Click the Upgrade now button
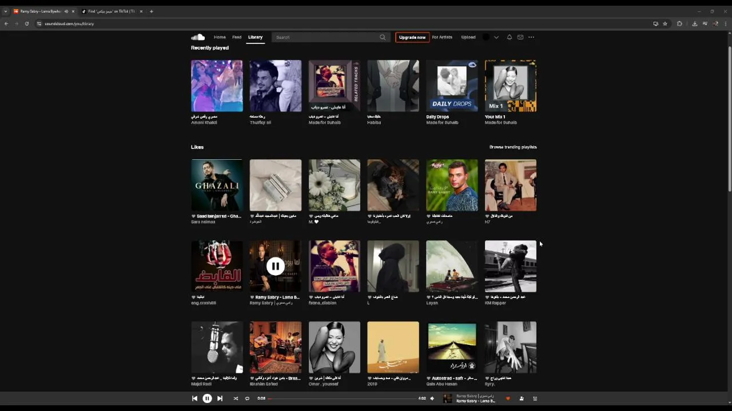Screen dimensions: 732x411 412,37
